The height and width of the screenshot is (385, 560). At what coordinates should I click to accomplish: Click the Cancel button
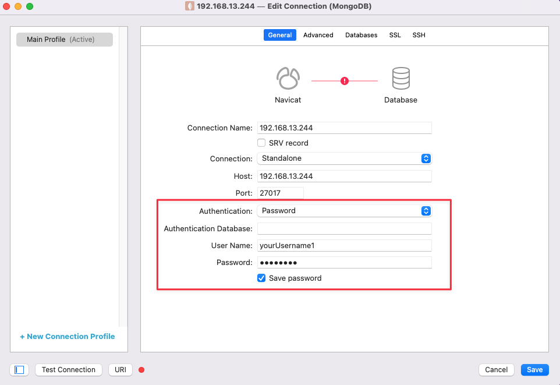(496, 370)
